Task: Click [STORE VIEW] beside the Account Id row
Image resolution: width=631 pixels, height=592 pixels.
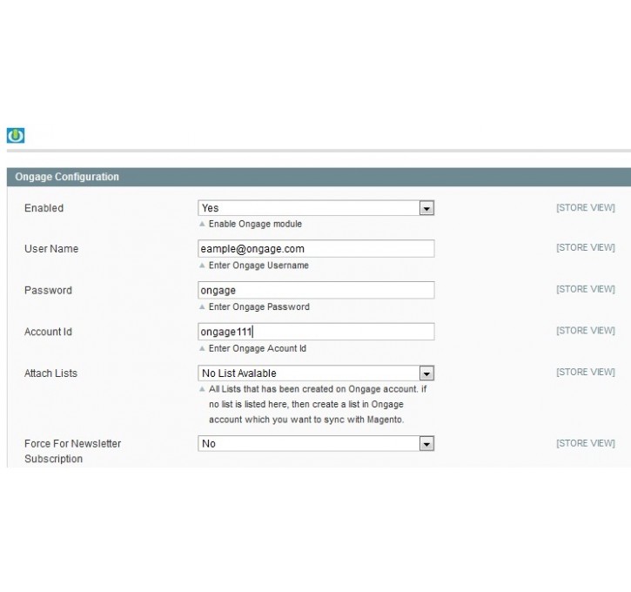Action: pyautogui.click(x=586, y=331)
